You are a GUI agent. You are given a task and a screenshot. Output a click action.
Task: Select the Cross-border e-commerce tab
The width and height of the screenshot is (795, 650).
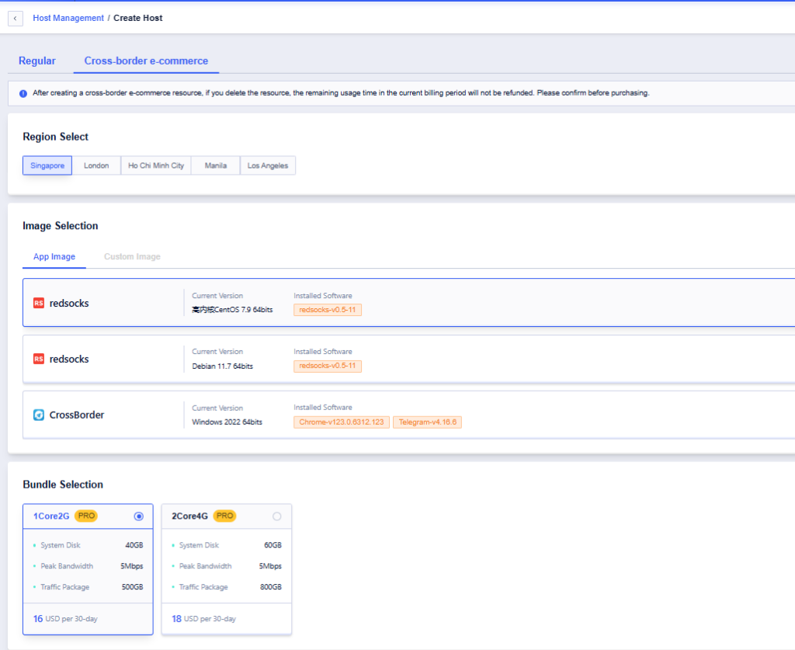click(x=146, y=61)
